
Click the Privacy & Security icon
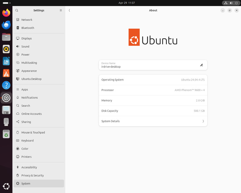click(x=18, y=175)
